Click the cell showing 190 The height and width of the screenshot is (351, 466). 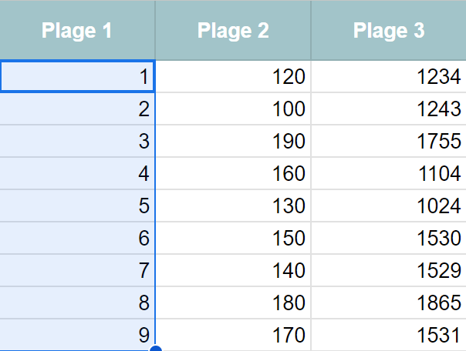(233, 141)
